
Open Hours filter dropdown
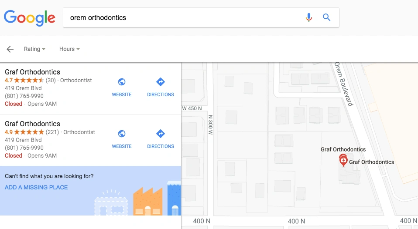click(69, 49)
